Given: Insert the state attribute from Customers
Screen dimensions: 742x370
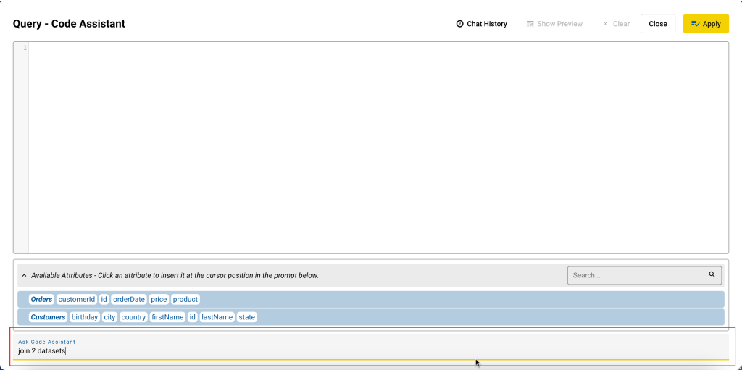Looking at the screenshot, I should click(x=246, y=317).
